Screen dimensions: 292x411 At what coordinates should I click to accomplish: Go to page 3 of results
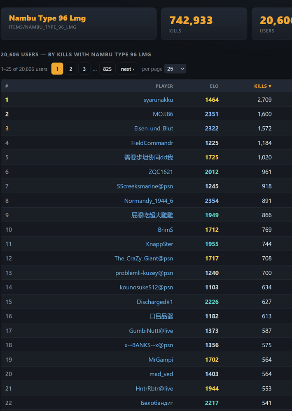84,69
